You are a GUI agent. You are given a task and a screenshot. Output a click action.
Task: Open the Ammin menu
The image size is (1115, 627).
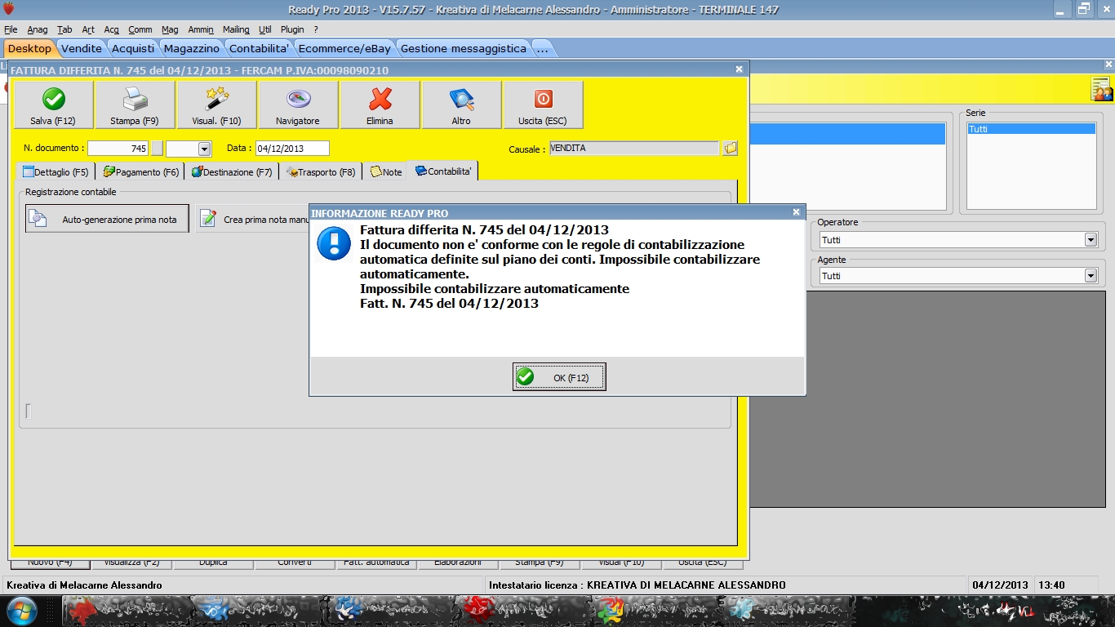201,29
